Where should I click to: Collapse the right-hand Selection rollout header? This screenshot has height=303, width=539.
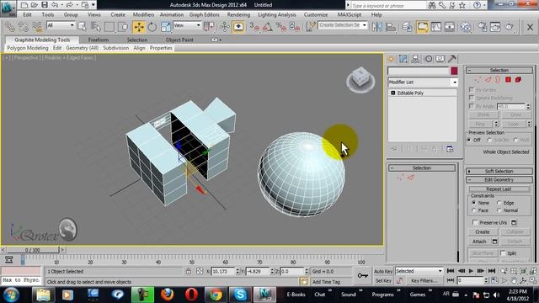(x=499, y=70)
